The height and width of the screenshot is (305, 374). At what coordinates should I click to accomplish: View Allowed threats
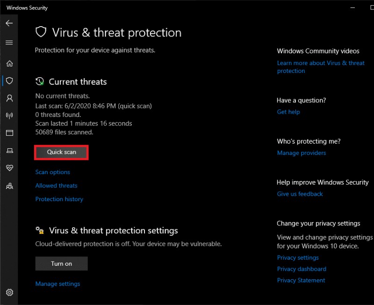click(x=56, y=186)
